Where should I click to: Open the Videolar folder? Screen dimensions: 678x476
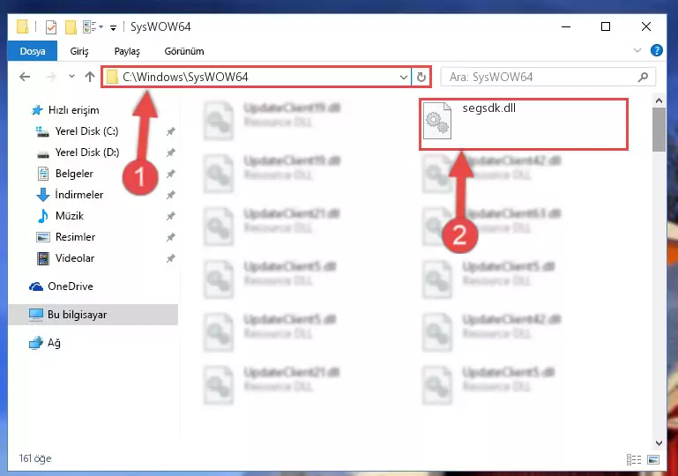pos(75,258)
